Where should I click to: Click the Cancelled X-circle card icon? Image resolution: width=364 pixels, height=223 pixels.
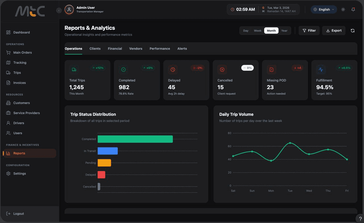pos(222,70)
